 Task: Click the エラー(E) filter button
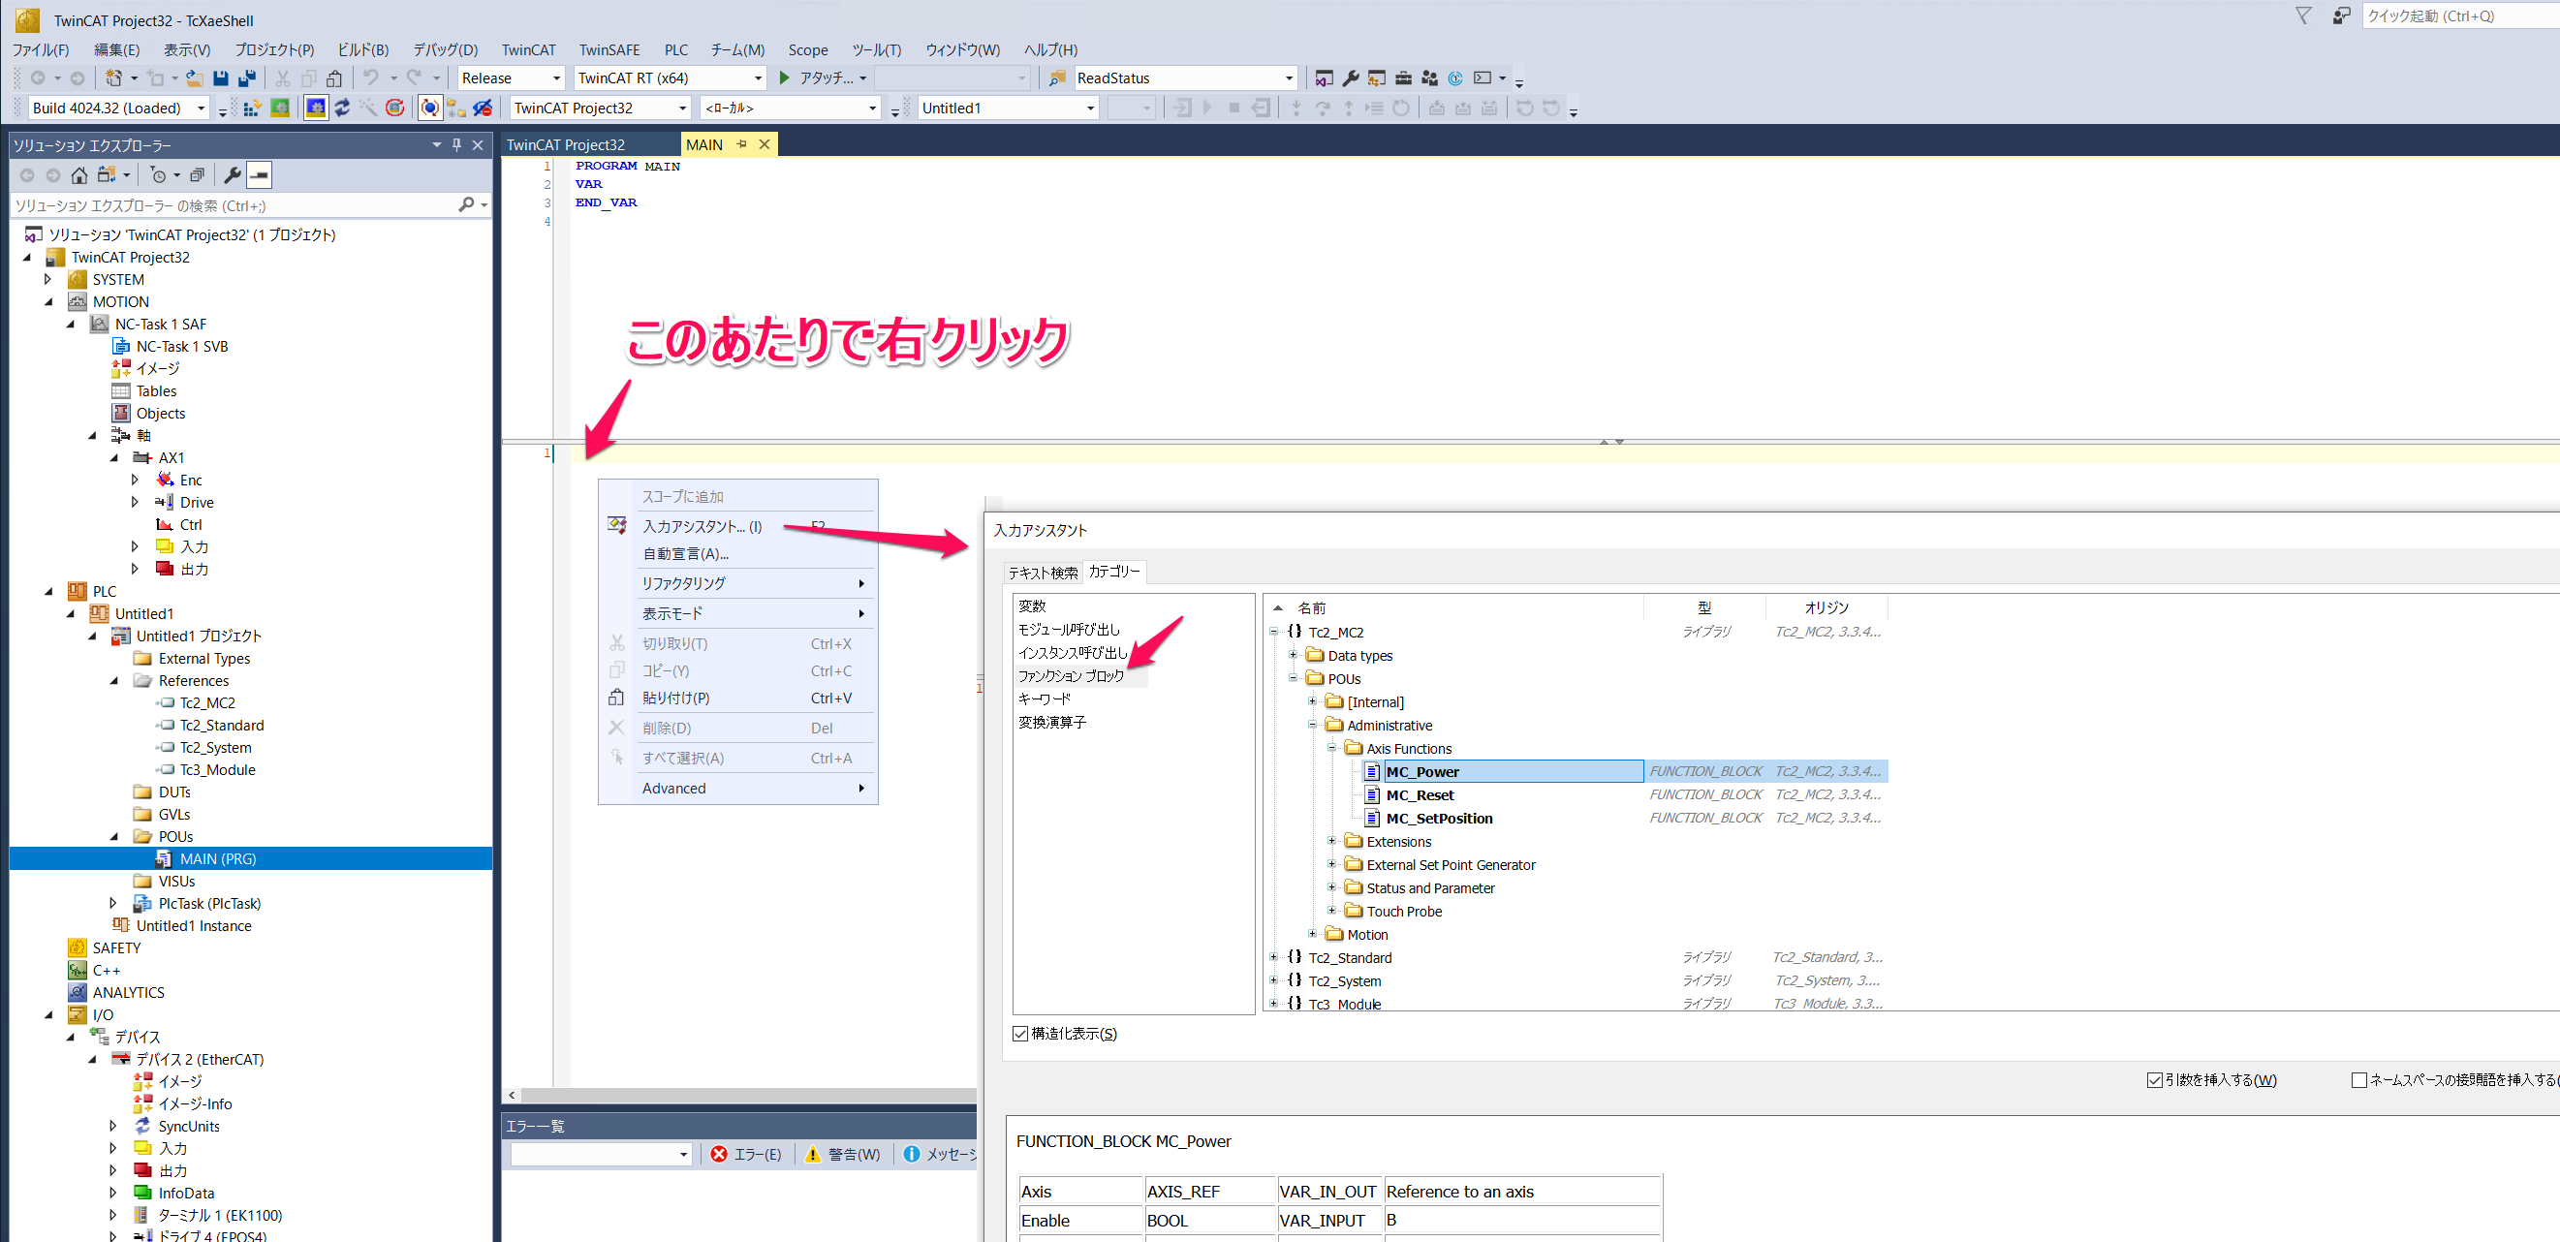745,1154
